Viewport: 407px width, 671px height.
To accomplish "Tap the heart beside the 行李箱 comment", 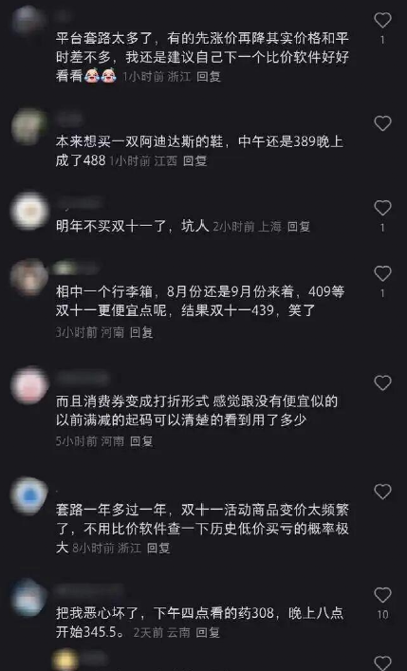I will coord(382,273).
